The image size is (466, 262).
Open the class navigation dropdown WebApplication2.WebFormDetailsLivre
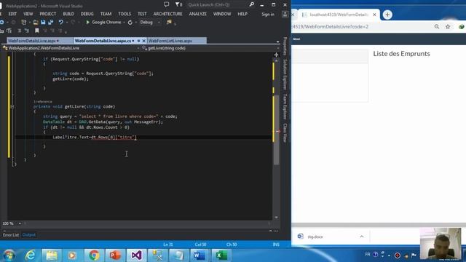(x=71, y=48)
